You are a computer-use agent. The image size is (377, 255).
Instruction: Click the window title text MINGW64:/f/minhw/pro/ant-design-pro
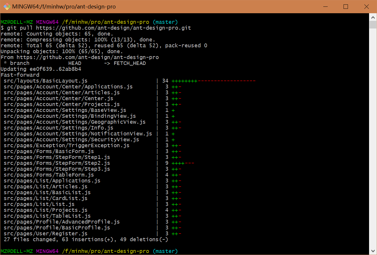tap(64, 6)
